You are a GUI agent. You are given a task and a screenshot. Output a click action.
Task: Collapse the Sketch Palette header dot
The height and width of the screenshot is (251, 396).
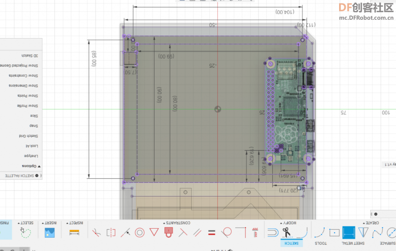37,175
